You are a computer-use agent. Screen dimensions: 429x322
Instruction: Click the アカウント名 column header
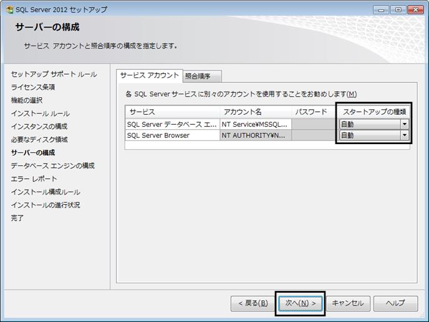coord(256,112)
